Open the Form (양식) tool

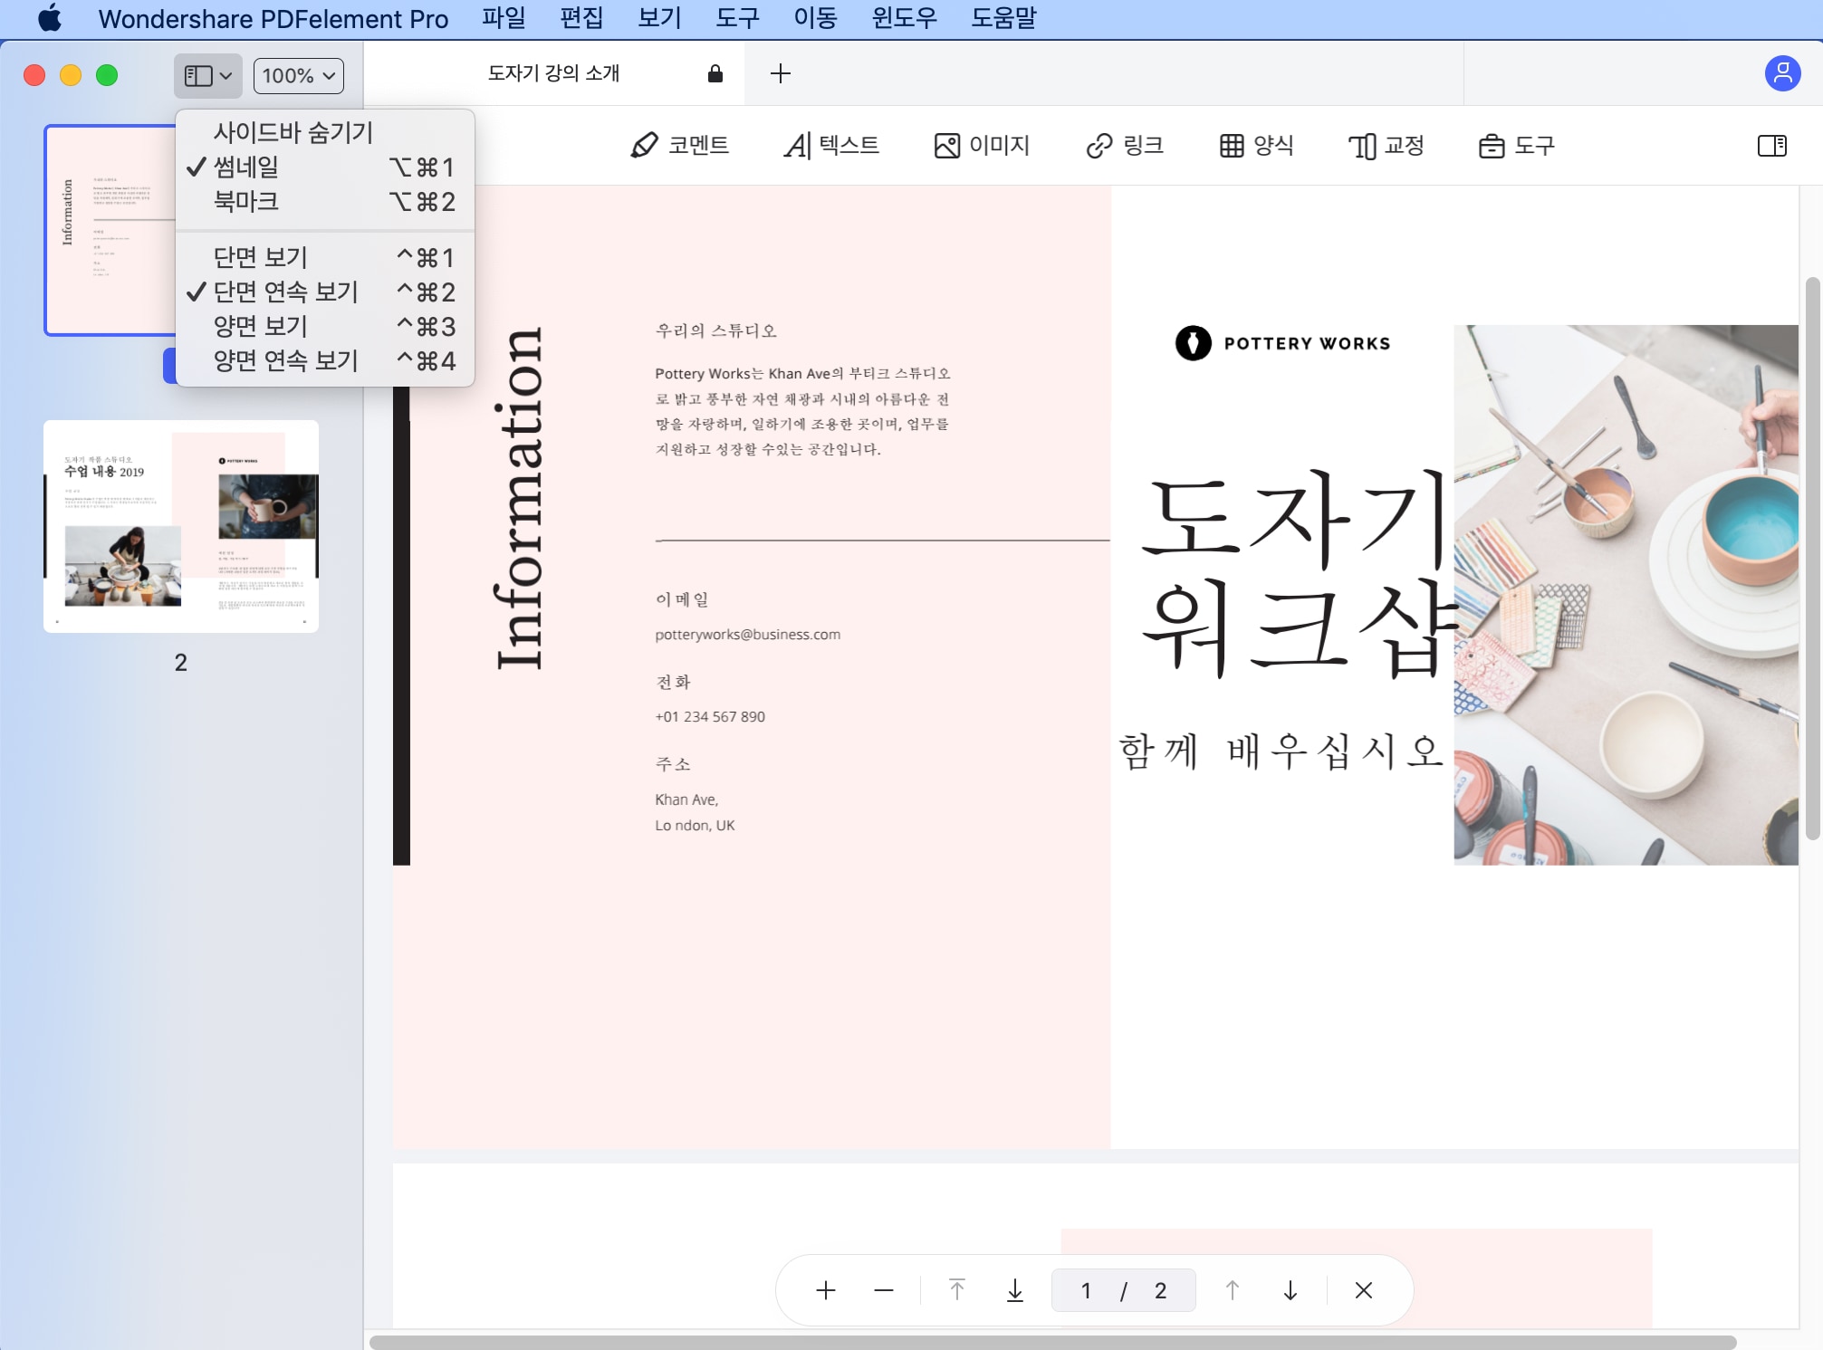tap(1256, 146)
